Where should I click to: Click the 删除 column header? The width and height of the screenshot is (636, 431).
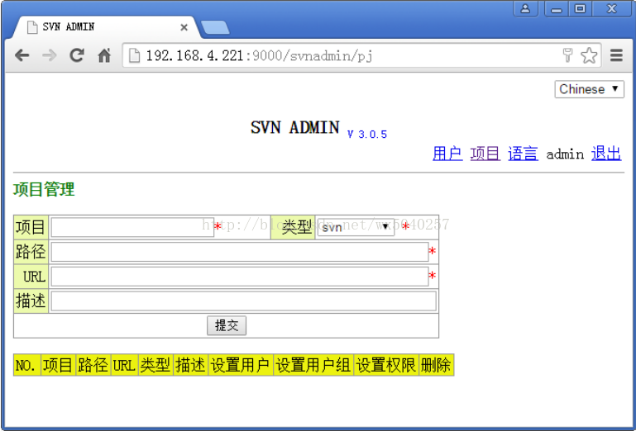436,365
